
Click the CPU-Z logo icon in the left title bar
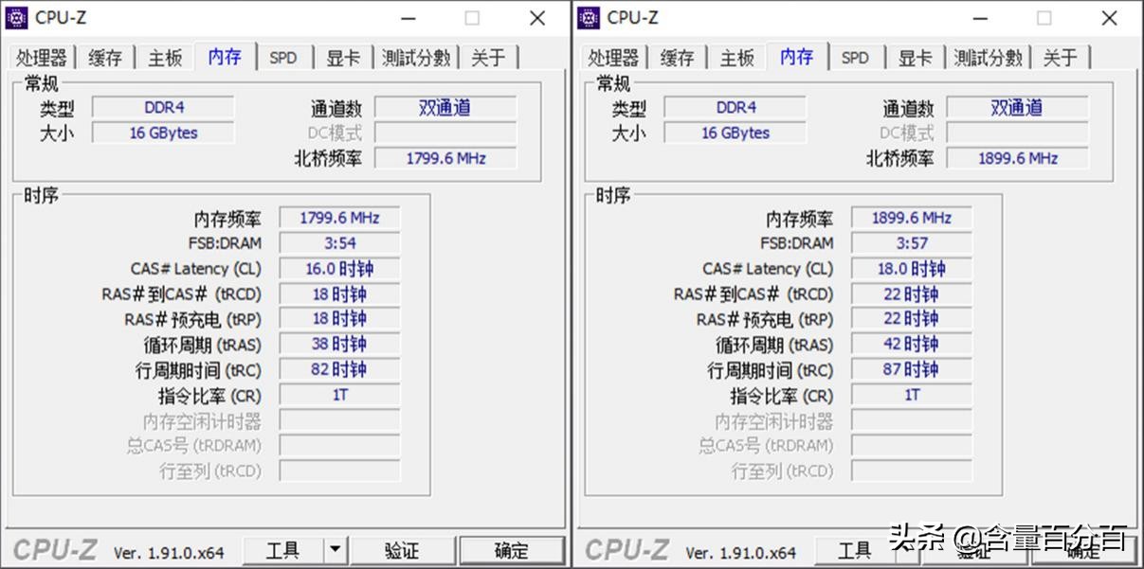(16, 17)
